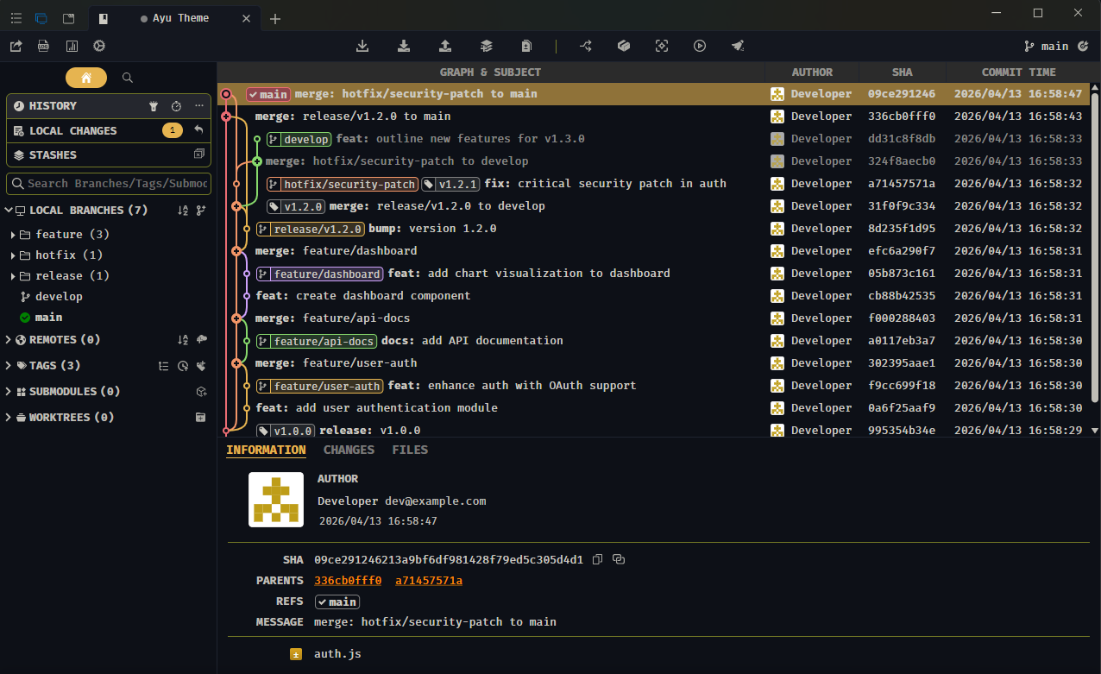Open repository statistics chart icon
Viewport: 1101px width, 674px height.
(x=72, y=46)
